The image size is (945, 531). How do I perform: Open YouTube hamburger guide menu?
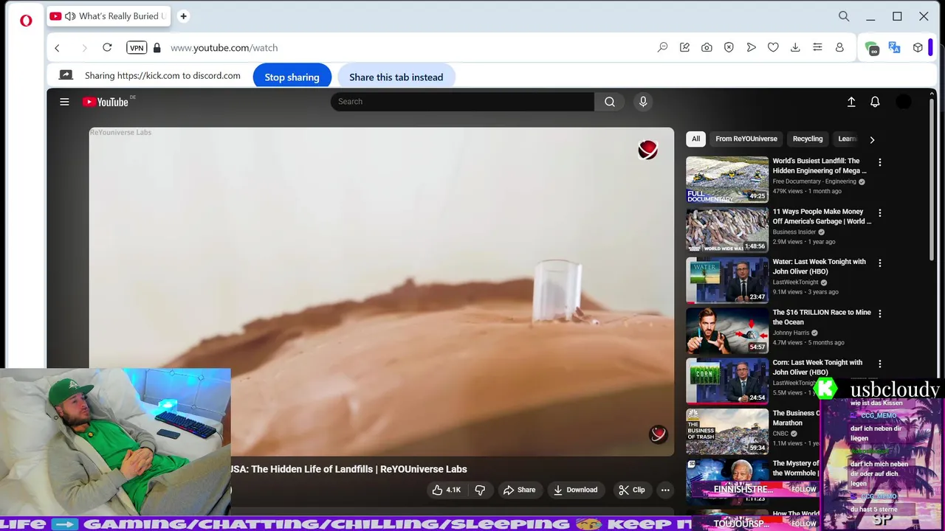(64, 102)
